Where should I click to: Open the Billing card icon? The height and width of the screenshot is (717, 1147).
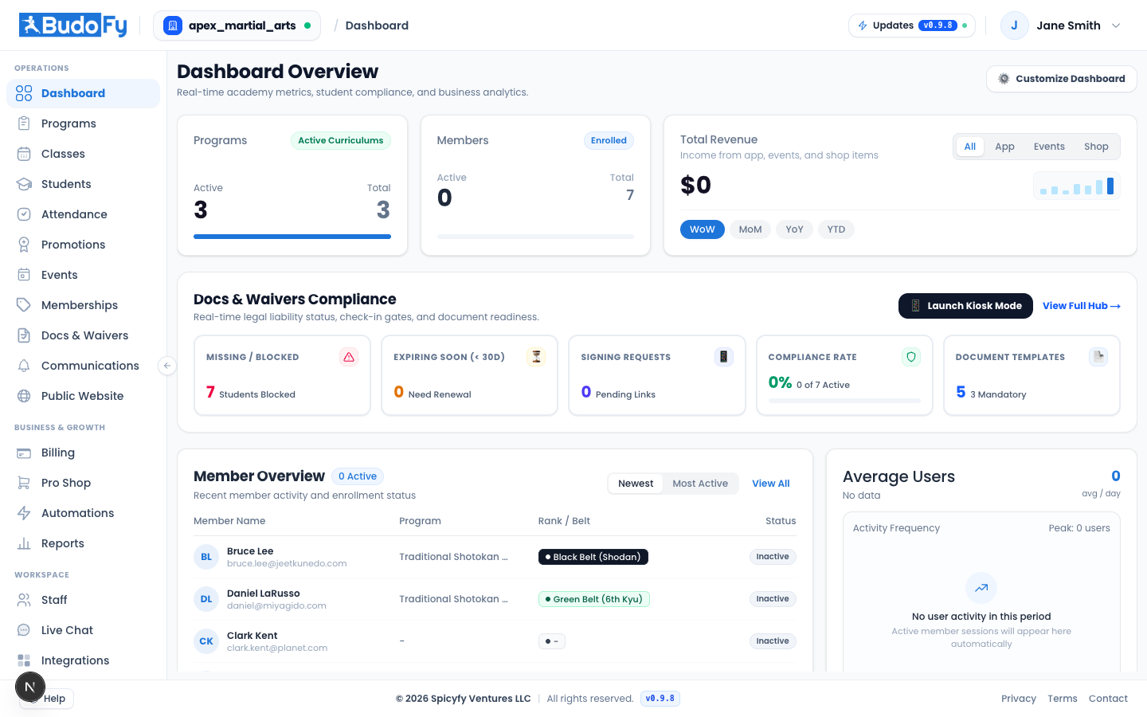[24, 453]
